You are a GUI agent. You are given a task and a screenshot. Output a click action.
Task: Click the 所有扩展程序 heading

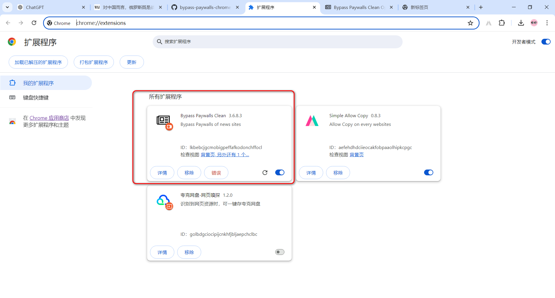click(165, 97)
